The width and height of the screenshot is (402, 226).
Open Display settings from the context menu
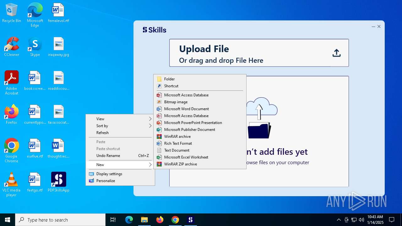click(x=120, y=174)
